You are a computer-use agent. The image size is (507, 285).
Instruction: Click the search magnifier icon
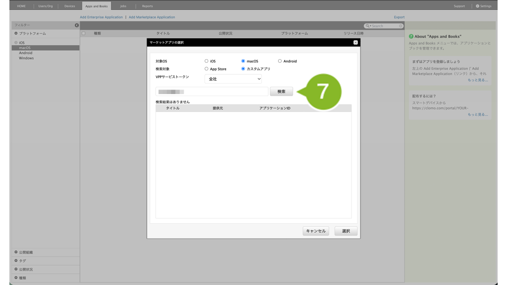(367, 26)
